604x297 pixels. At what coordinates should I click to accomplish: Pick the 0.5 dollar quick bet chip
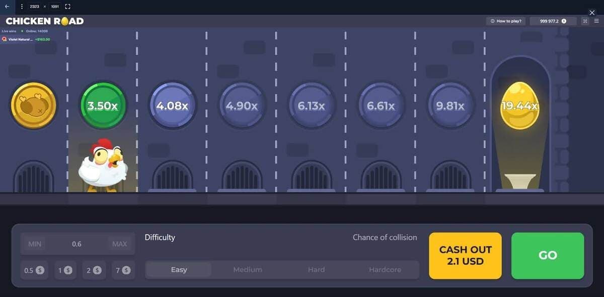pyautogui.click(x=34, y=270)
